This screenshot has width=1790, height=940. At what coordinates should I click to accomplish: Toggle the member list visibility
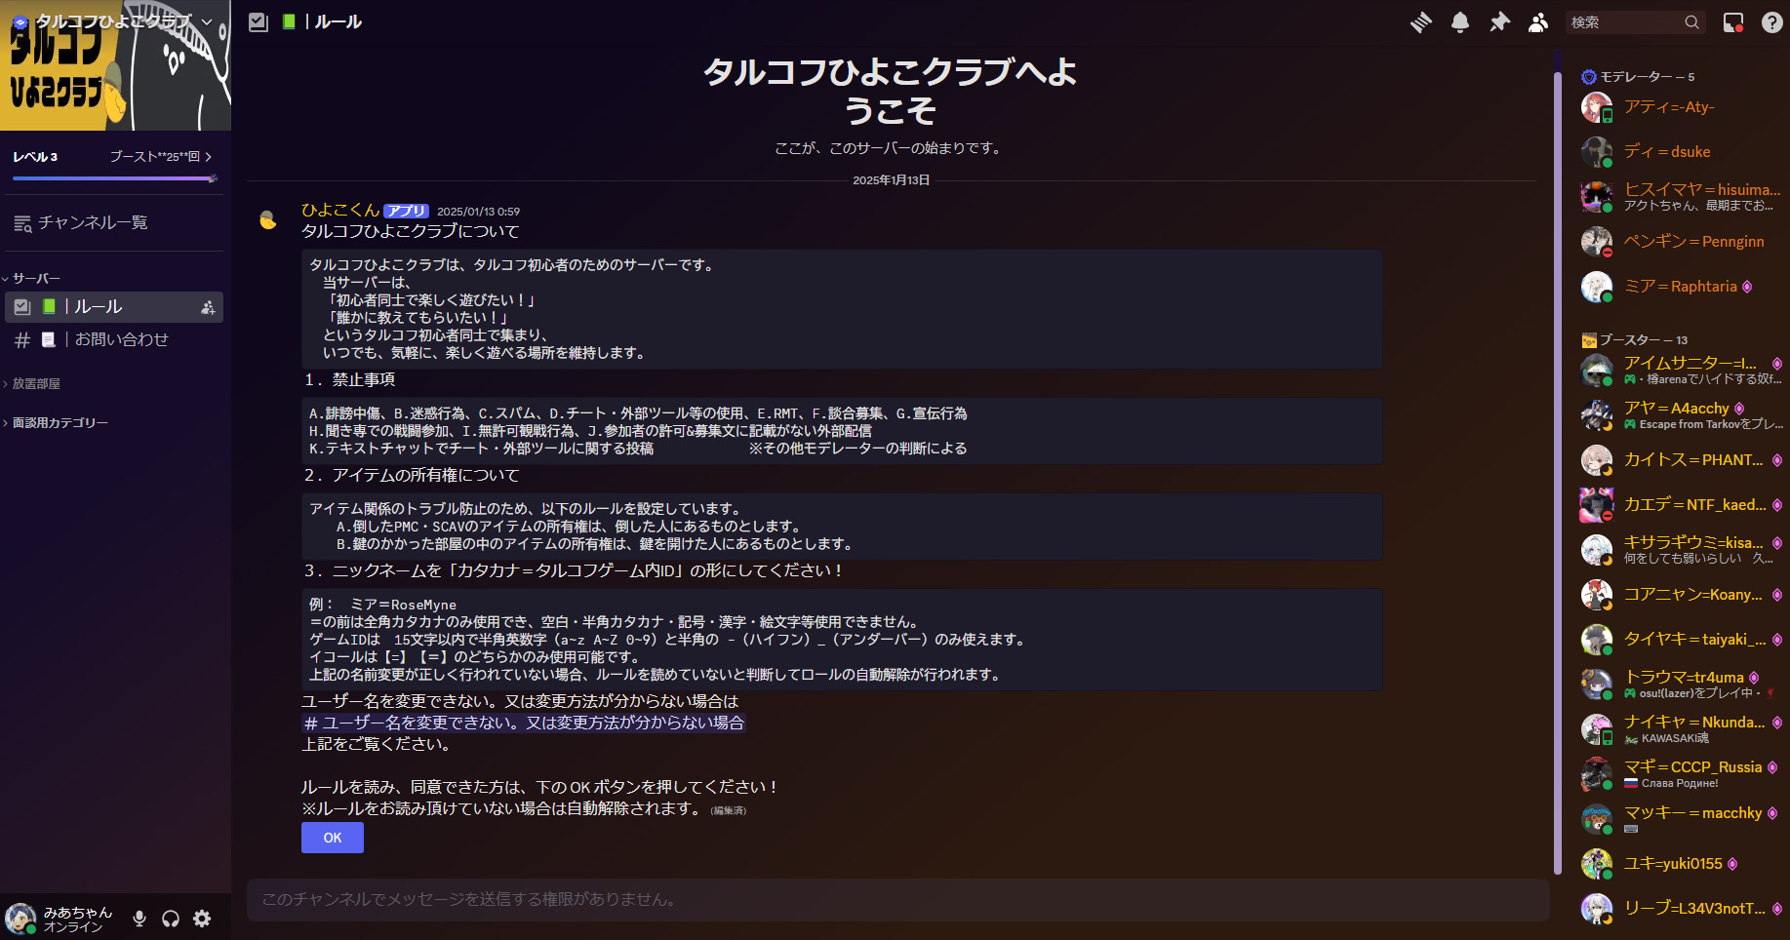pos(1537,21)
